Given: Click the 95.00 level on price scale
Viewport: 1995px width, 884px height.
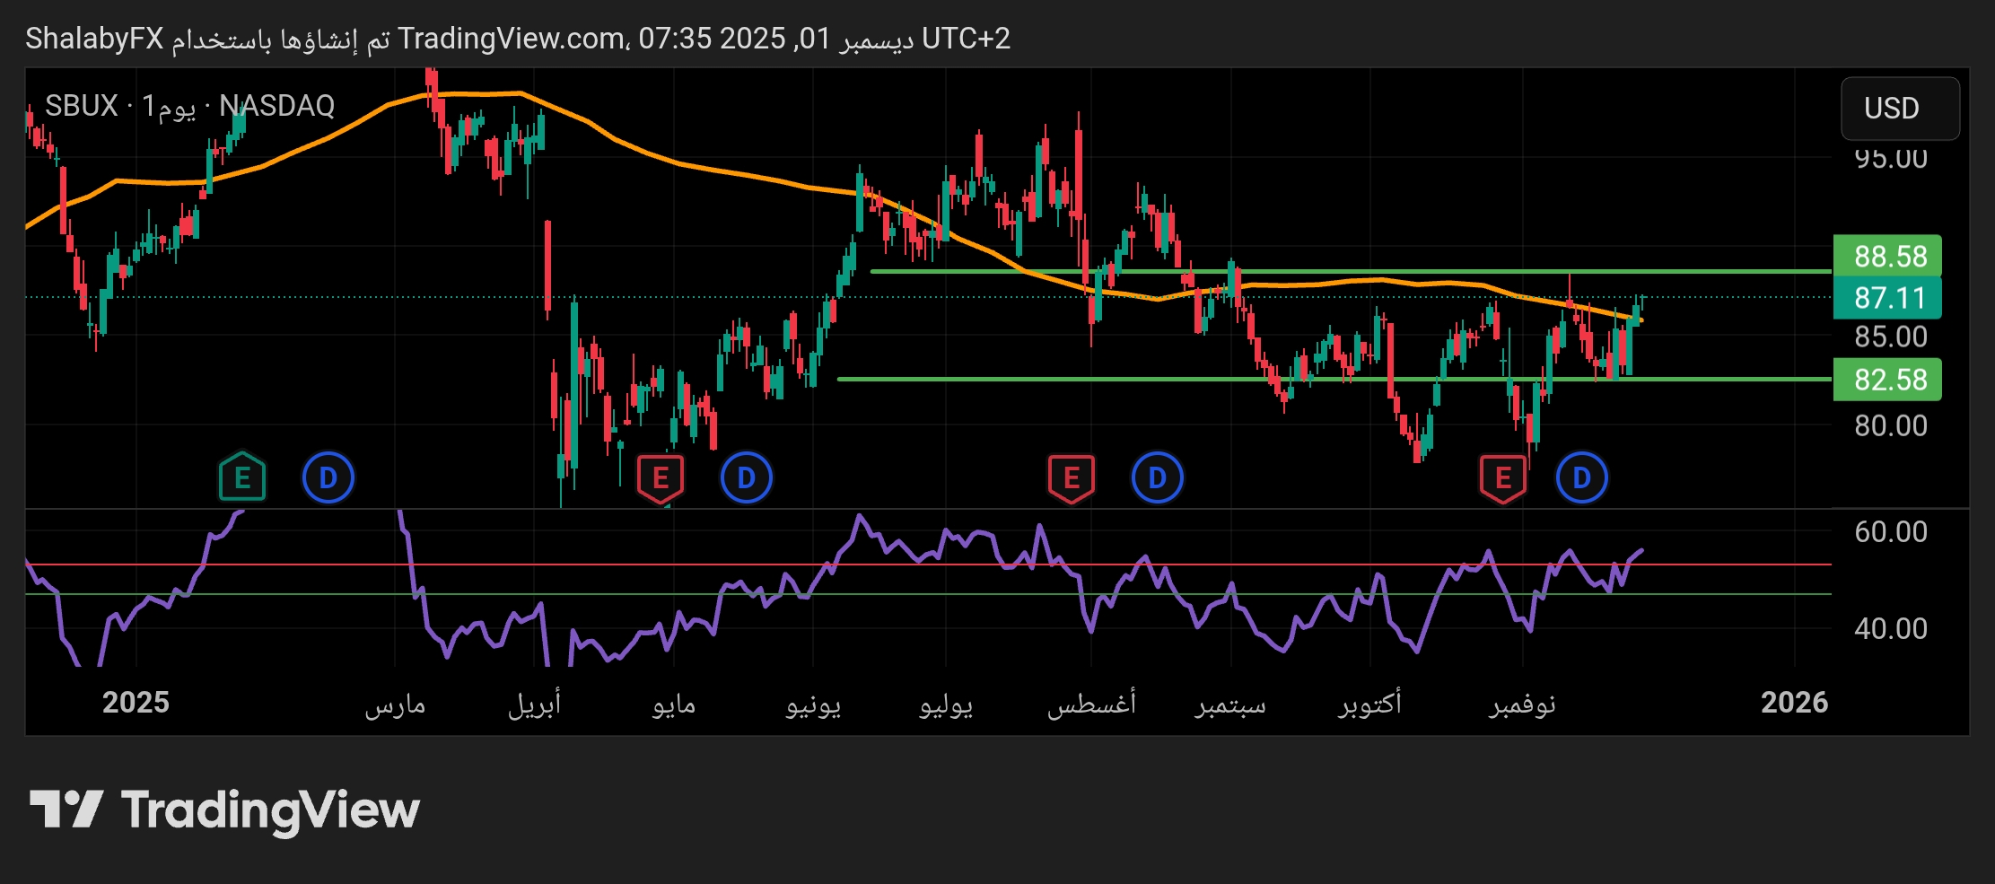Looking at the screenshot, I should pyautogui.click(x=1890, y=160).
